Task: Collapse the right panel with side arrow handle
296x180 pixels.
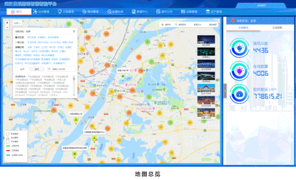Action: click(x=225, y=91)
